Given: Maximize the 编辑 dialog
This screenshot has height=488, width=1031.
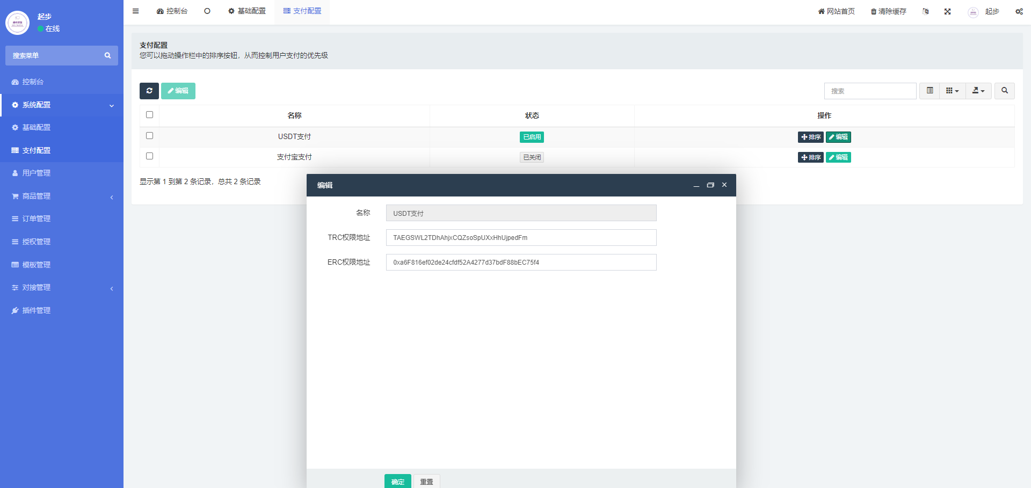Looking at the screenshot, I should [x=710, y=185].
